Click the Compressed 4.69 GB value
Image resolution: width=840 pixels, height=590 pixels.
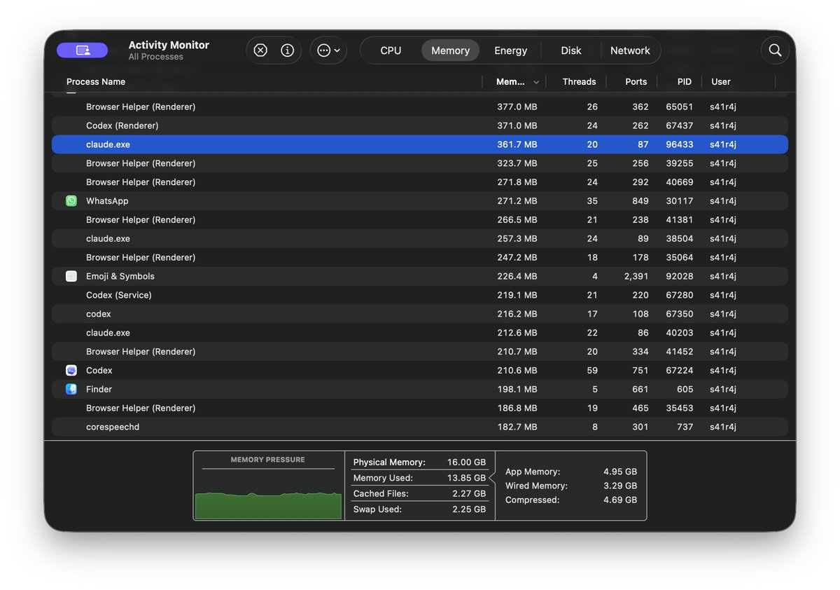[620, 500]
